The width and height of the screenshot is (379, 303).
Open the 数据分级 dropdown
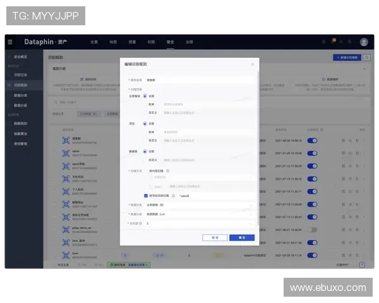pyautogui.click(x=199, y=215)
